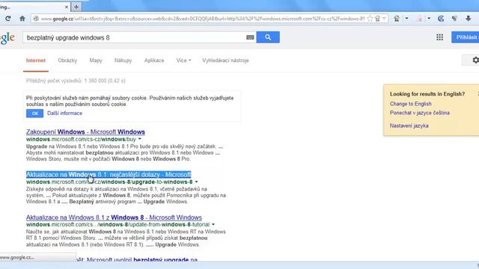Screen dimensions: 479x269
Task: Open the downloads arrow icon
Action: point(469,19)
